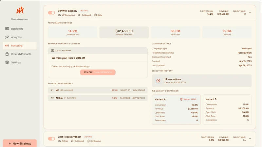Click the Marketing megaphone icon in sidebar
Screen dimensions: 262x147
[x=7, y=46]
